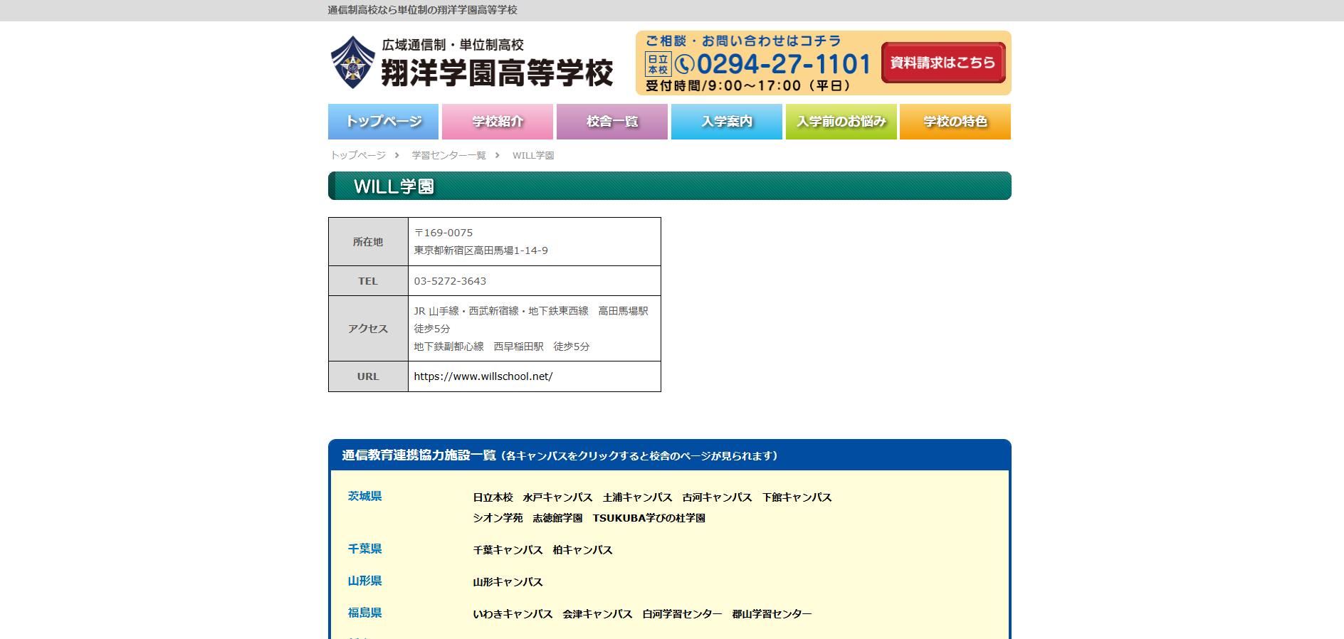Go to the 入学案内 tab
This screenshot has width=1344, height=639.
click(x=726, y=122)
